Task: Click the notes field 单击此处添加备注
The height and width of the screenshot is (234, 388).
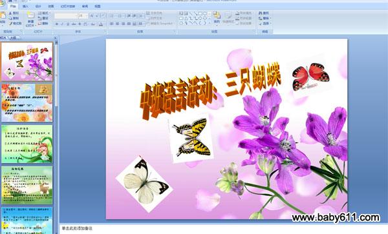Action: point(77,228)
